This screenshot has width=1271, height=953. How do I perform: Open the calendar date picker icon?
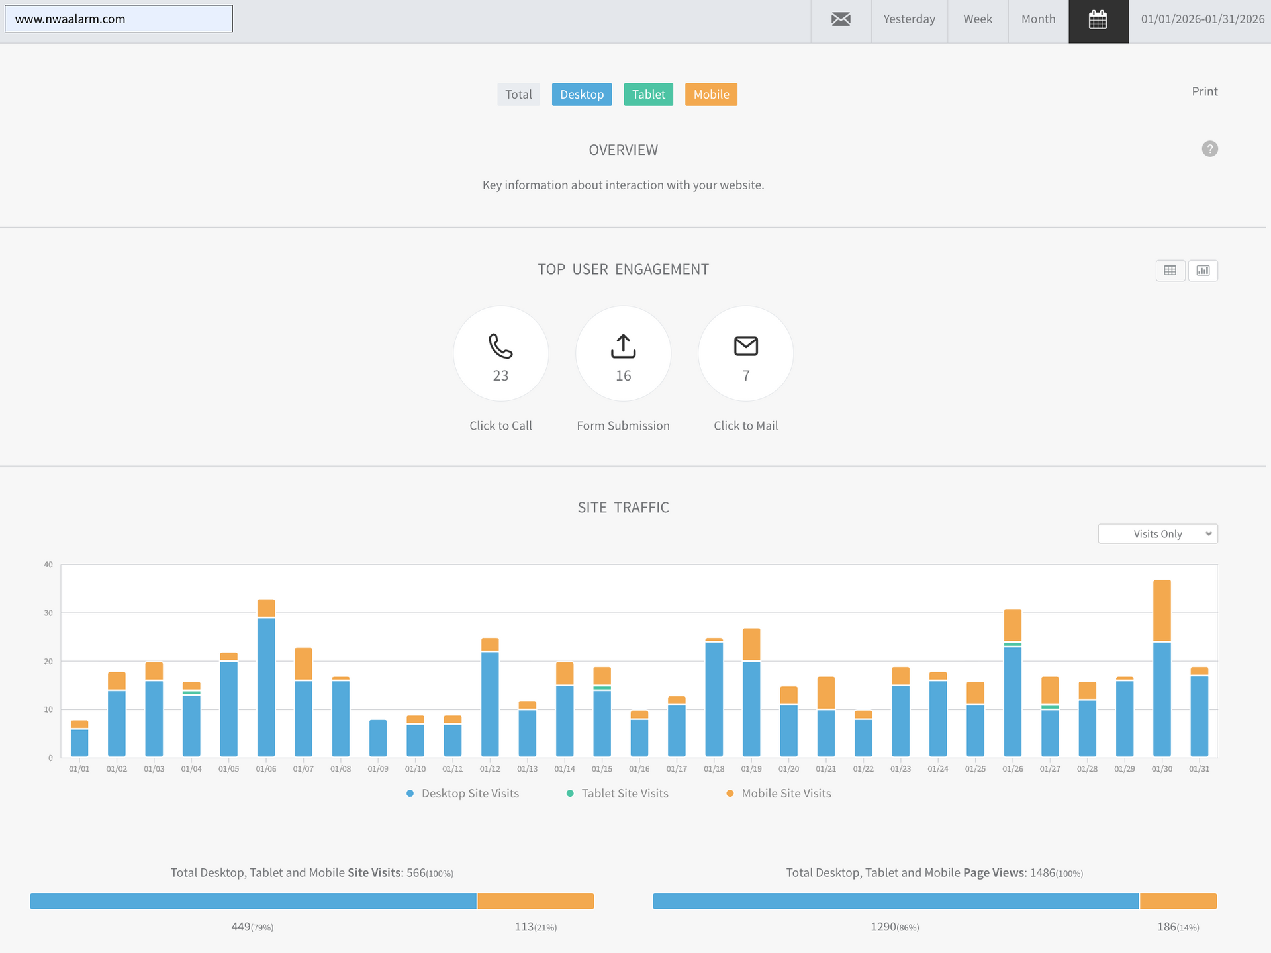[x=1098, y=21]
